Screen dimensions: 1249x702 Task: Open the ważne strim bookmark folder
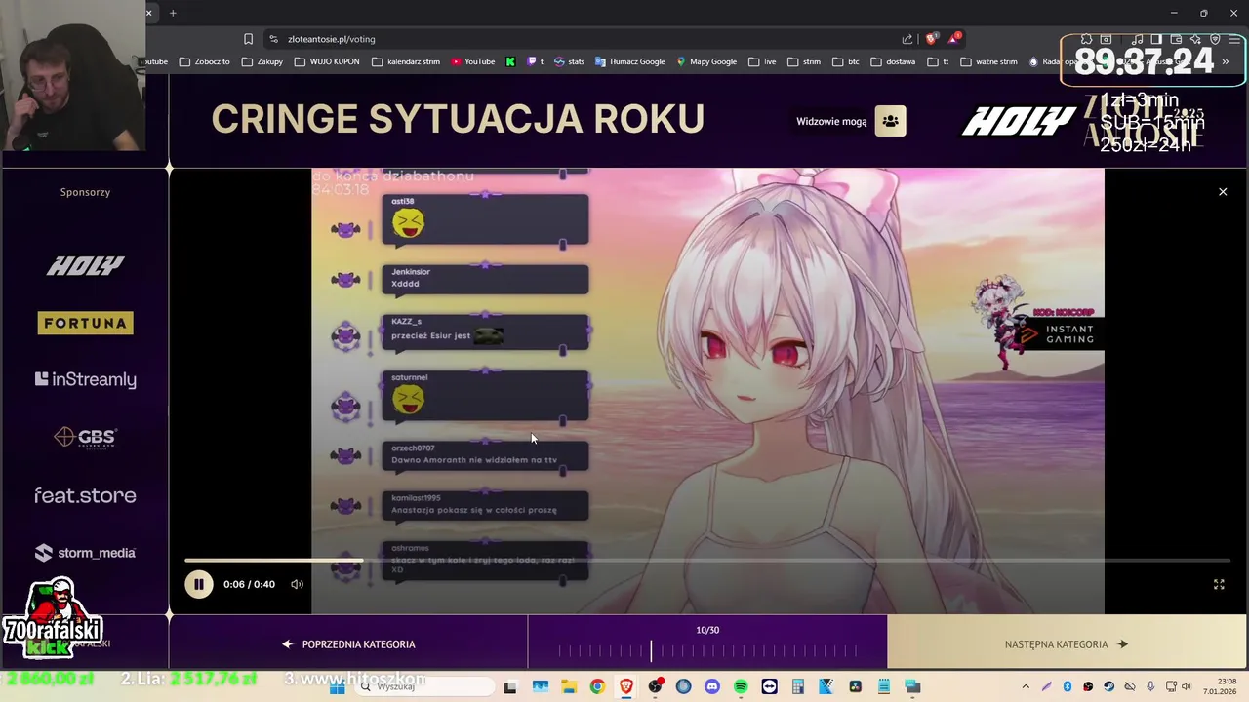click(x=988, y=61)
